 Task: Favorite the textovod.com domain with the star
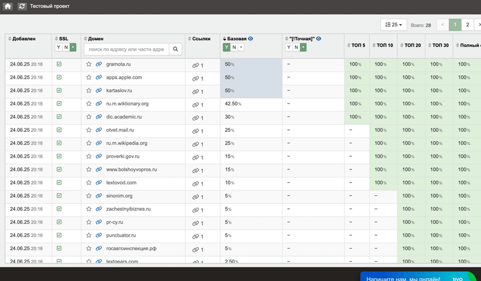tap(89, 183)
